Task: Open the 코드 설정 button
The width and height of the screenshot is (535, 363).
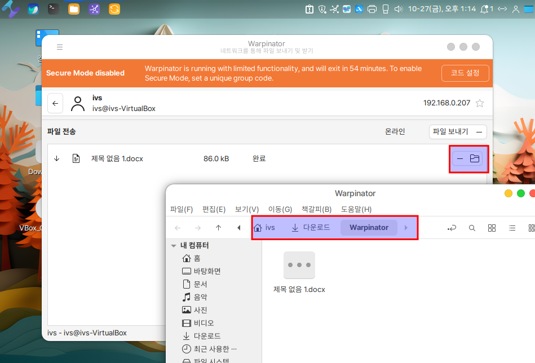Action: click(x=465, y=73)
